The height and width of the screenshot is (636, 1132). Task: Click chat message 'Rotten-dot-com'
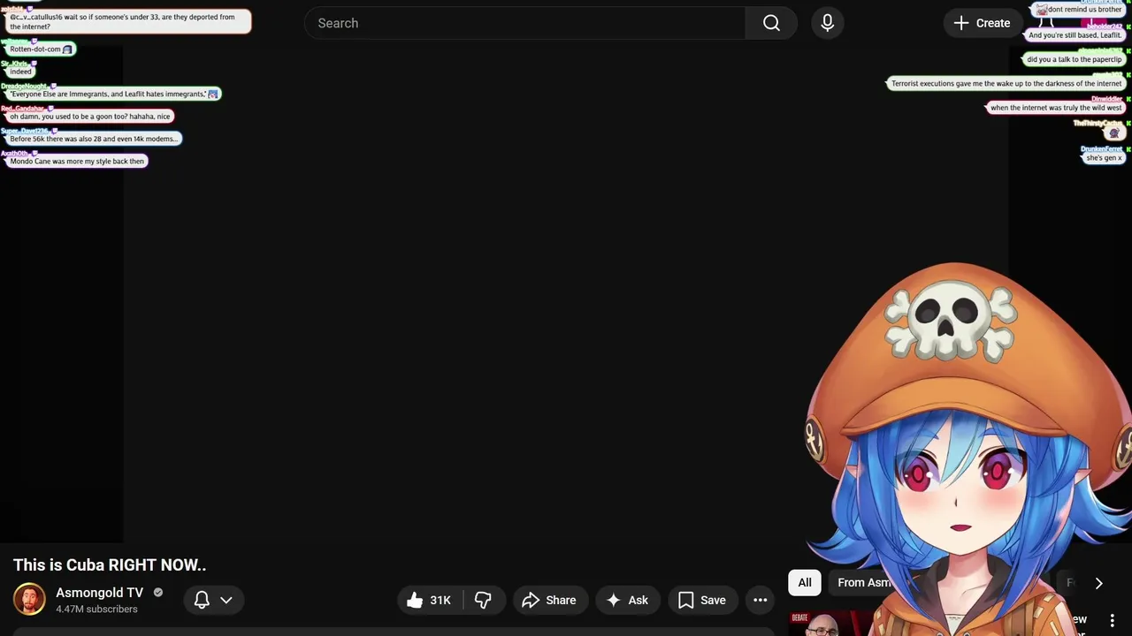41,49
